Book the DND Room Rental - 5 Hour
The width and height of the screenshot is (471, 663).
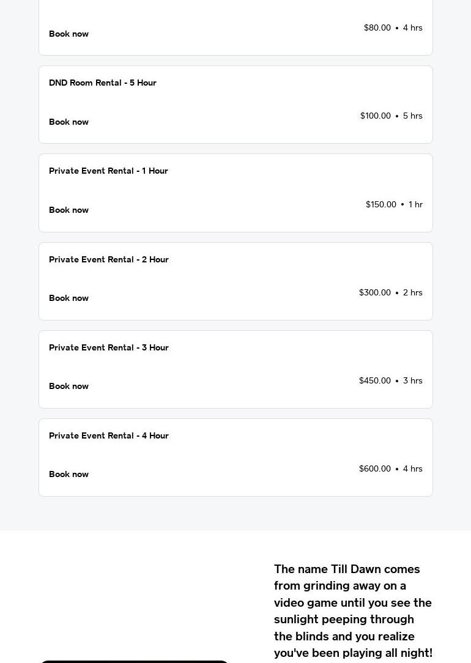coord(69,122)
